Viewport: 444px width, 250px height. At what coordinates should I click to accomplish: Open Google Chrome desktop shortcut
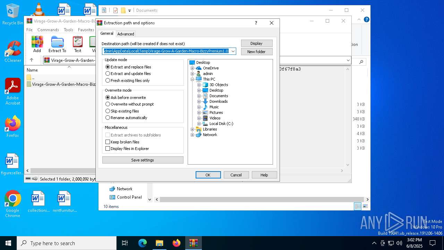click(x=13, y=204)
